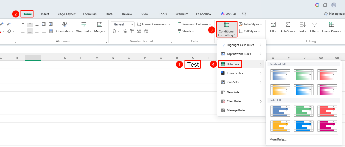Open the Alignment group dialog launcher
Screen dimensions: 345x147
106,42
